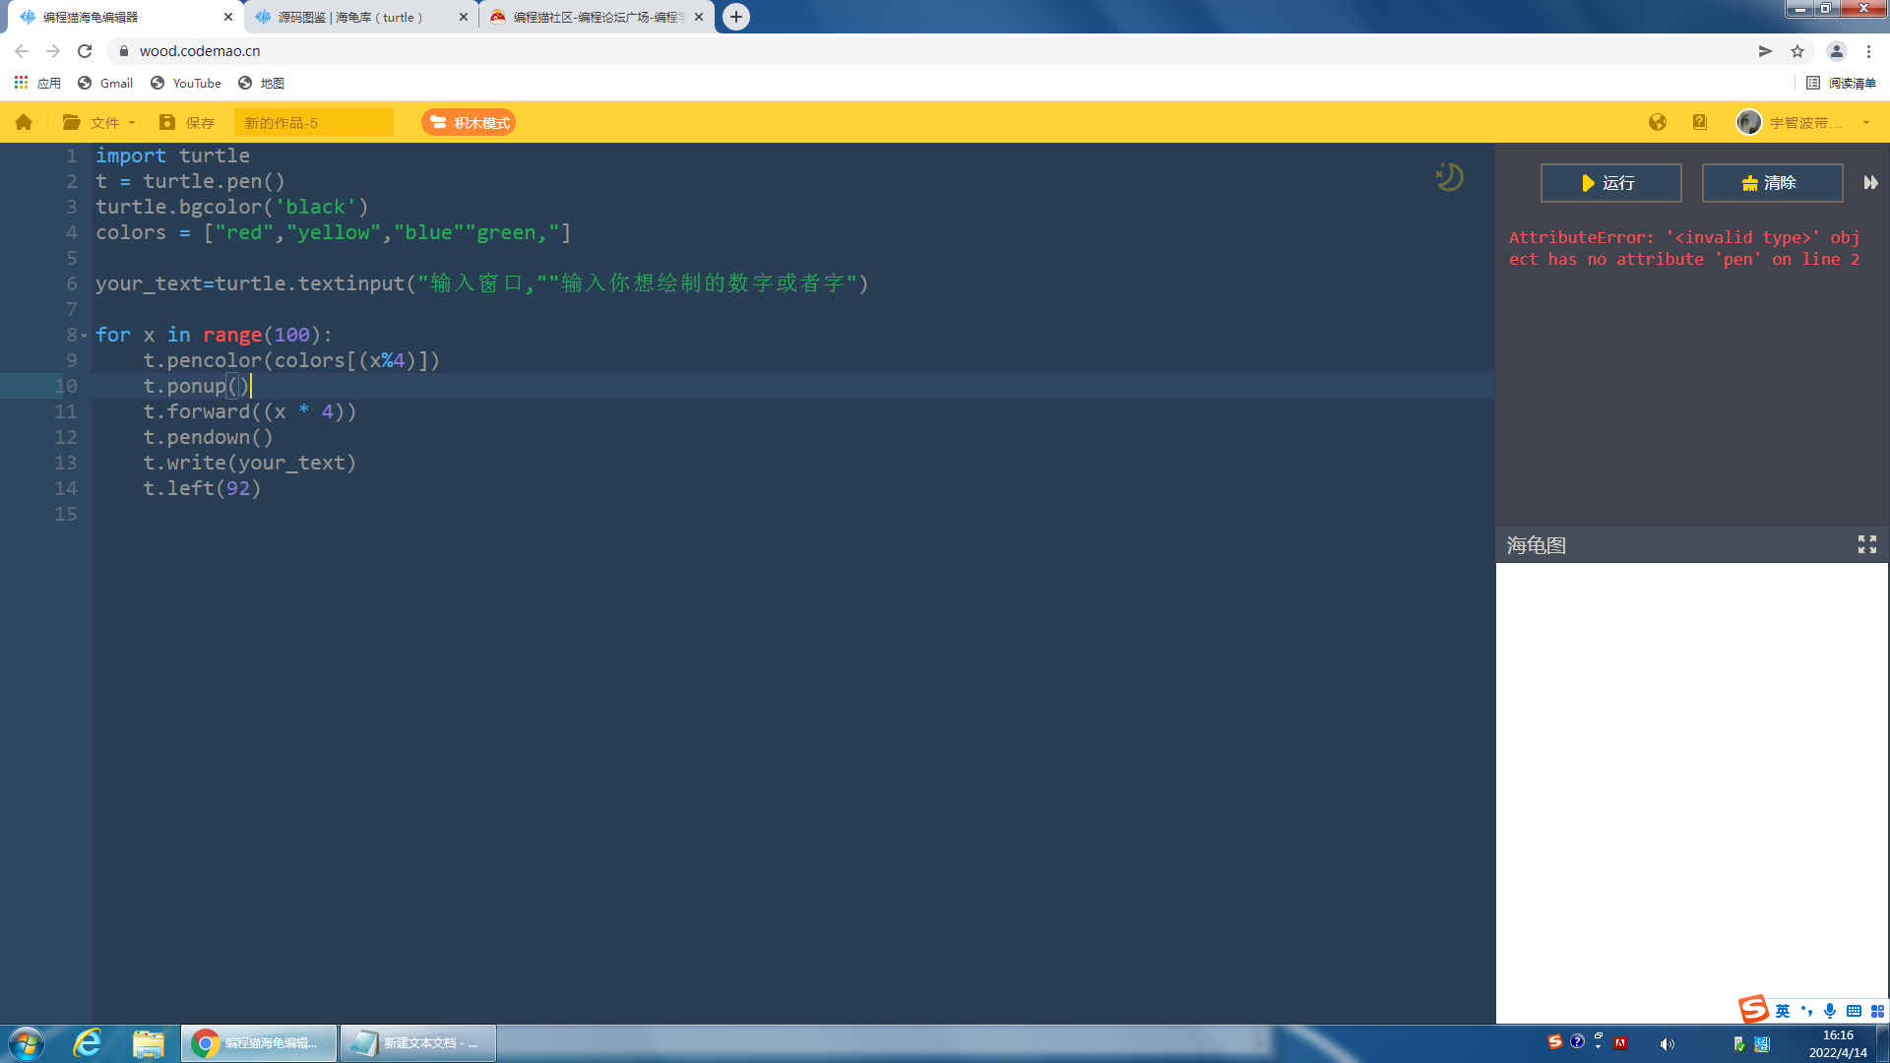Open Chrome profile icon

(1836, 51)
